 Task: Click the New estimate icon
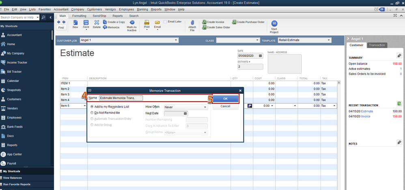75,22
